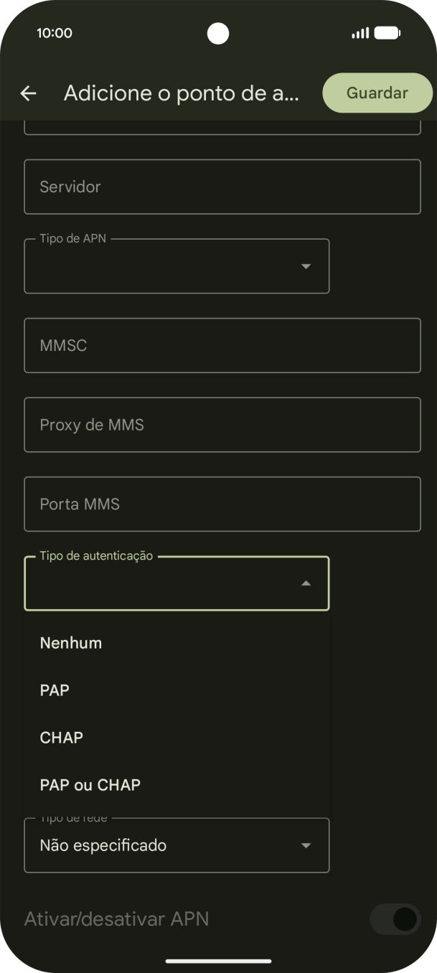The image size is (437, 973).
Task: Select PAP from the authentication options
Action: (55, 690)
